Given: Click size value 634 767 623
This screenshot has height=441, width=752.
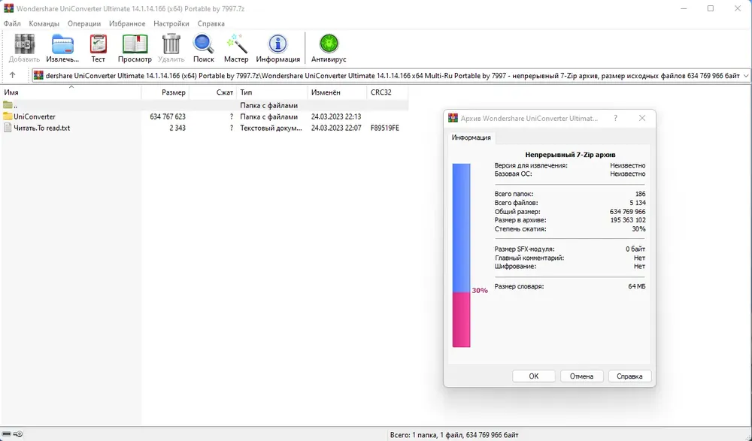Looking at the screenshot, I should (x=168, y=116).
